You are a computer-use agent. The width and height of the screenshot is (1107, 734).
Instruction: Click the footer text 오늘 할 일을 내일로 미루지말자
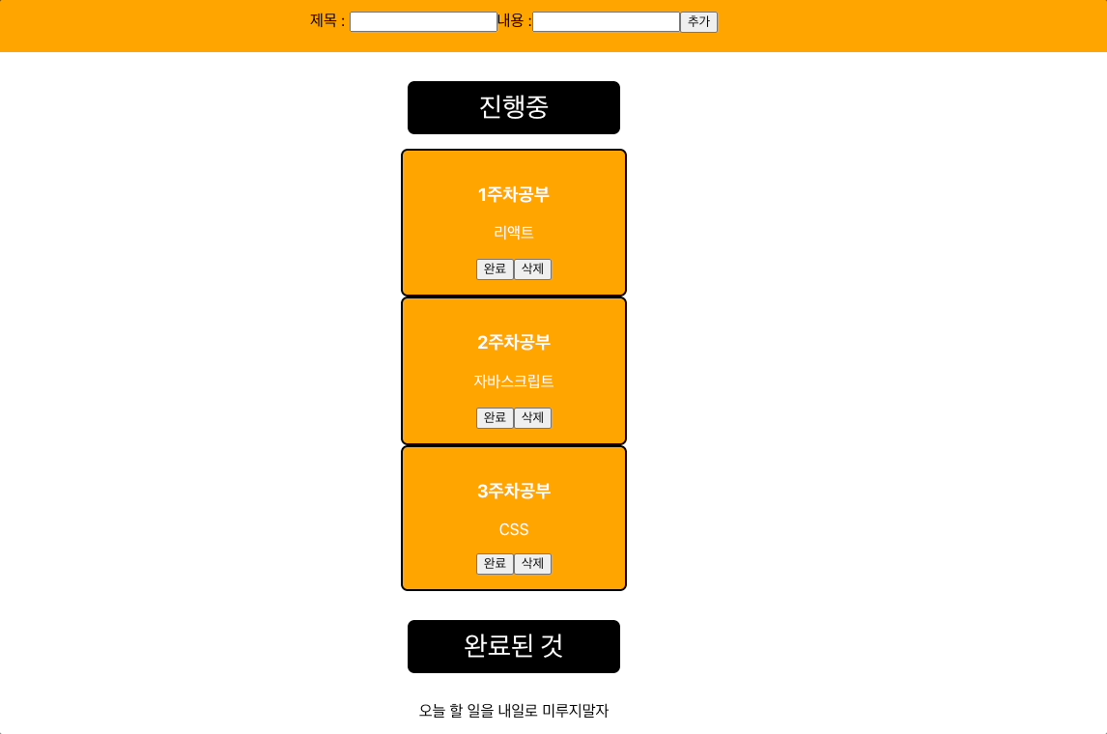tap(514, 711)
